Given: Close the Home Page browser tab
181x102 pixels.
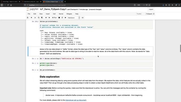Looking at the screenshot, I should tap(20, 2).
